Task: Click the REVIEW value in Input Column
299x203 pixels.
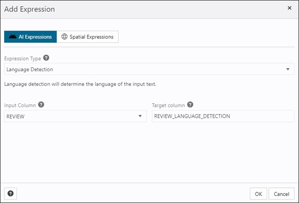Action: tap(16, 117)
